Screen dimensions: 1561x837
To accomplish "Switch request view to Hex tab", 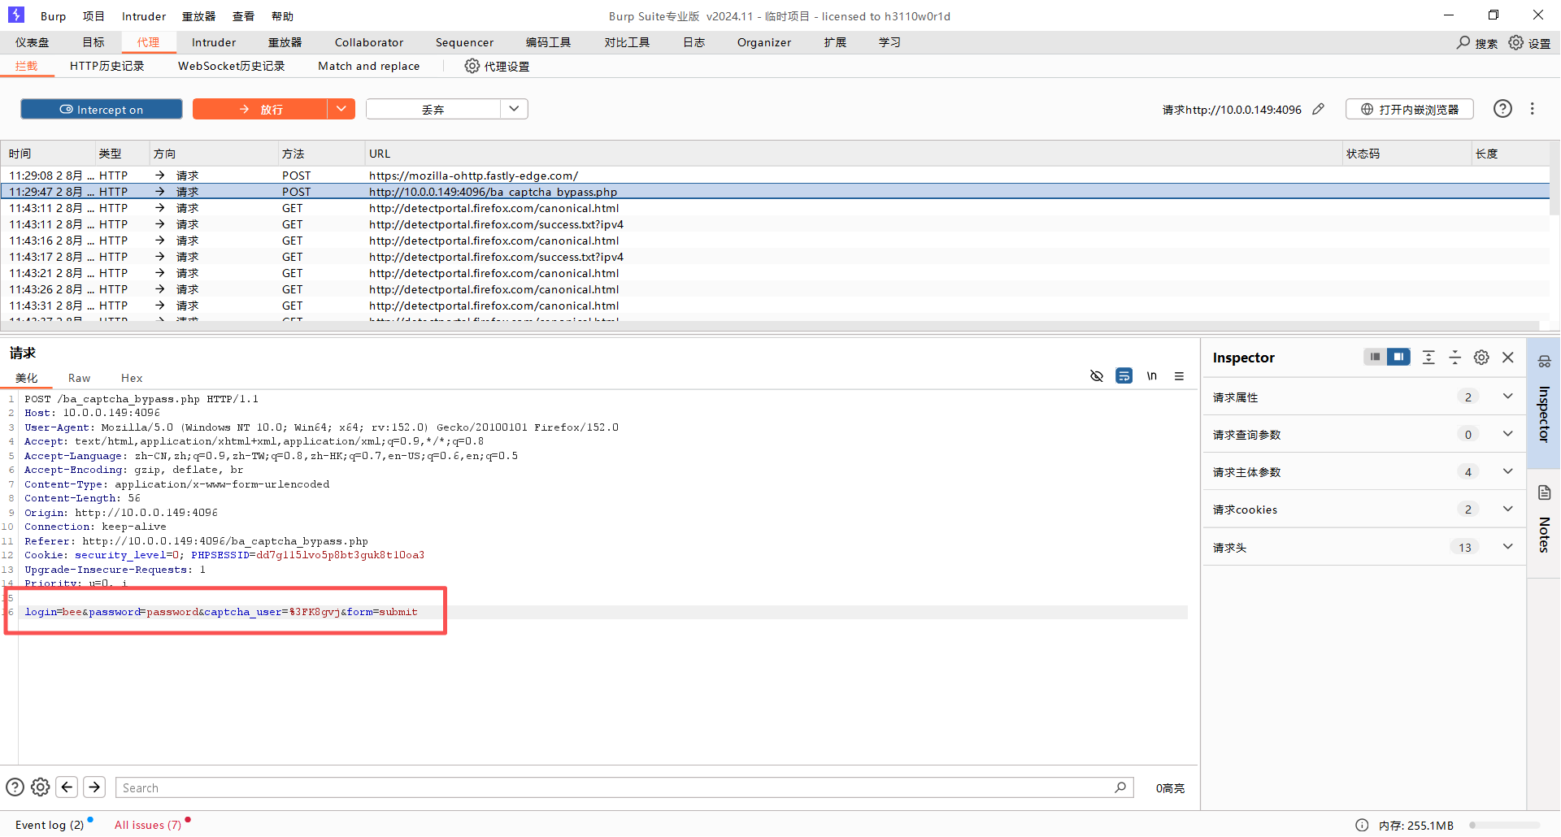I will click(132, 378).
